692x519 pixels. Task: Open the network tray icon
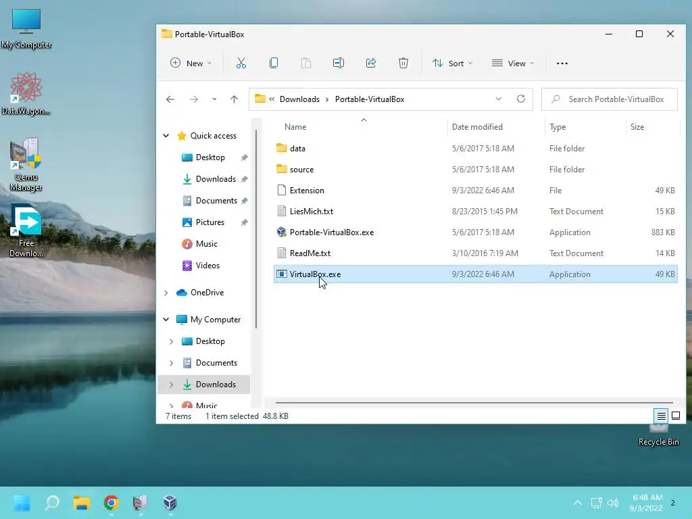(596, 503)
